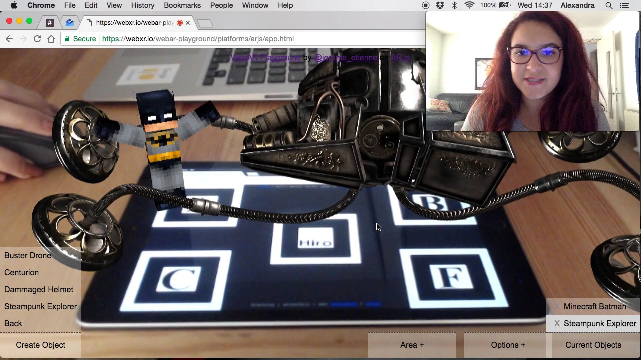Image resolution: width=641 pixels, height=360 pixels.
Task: Open the File menu
Action: [70, 5]
